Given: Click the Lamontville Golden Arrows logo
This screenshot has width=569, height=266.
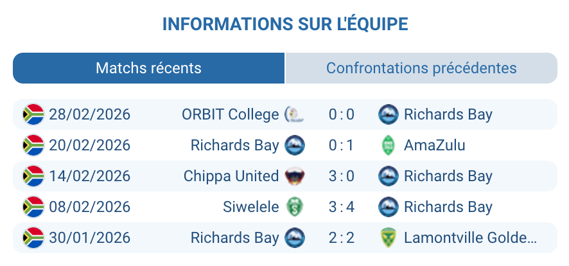Looking at the screenshot, I should 388,238.
